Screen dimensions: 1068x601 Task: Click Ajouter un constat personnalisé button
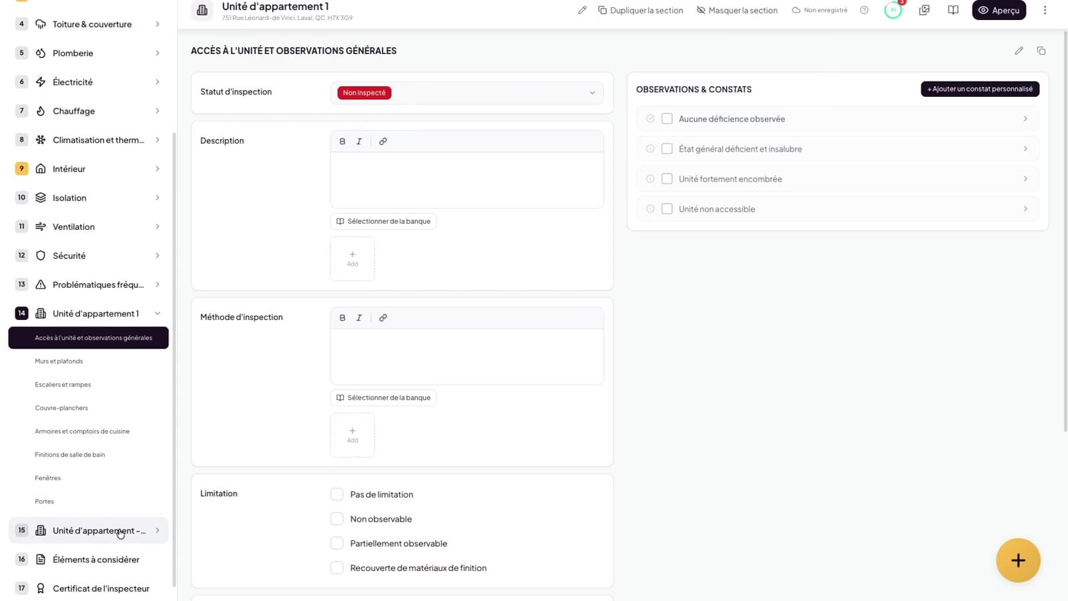[980, 89]
